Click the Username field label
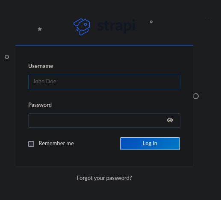Image resolution: width=221 pixels, height=200 pixels. (41, 66)
